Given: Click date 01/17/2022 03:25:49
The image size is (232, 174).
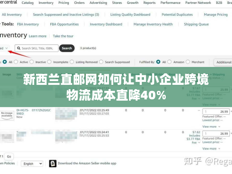Looking at the screenshot, I should 94,110.
